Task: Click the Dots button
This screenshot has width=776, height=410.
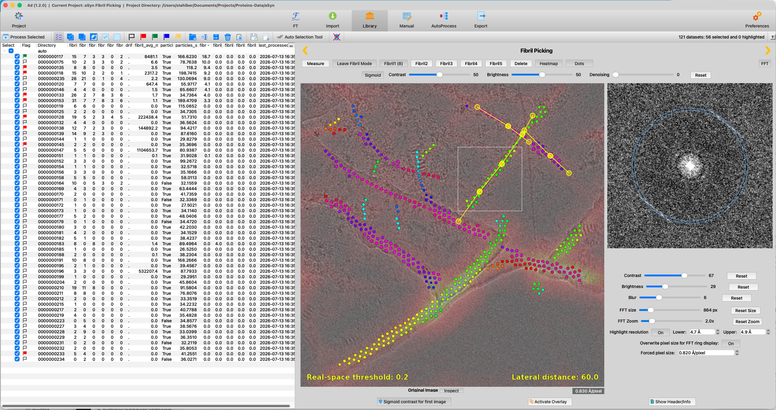Action: pos(579,64)
